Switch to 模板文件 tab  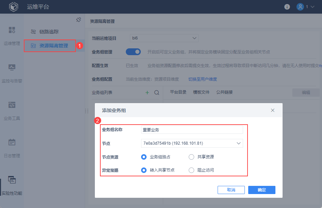[201, 92]
